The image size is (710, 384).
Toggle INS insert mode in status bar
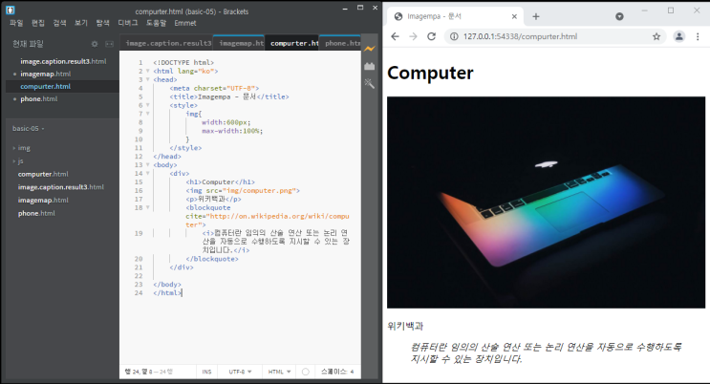pos(207,372)
